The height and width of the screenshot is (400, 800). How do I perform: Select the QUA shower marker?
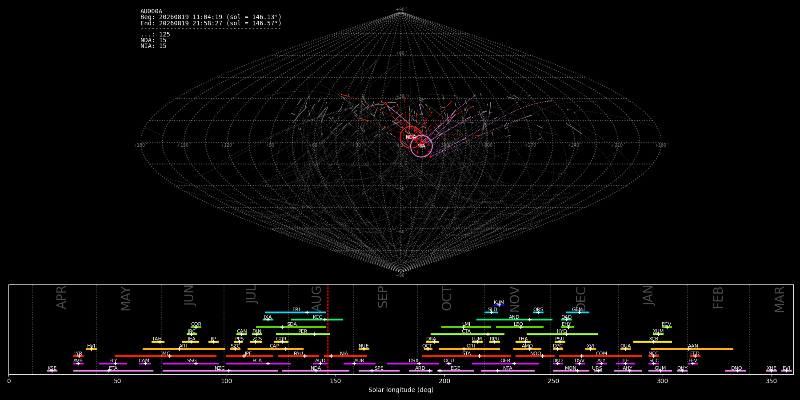[625, 349]
